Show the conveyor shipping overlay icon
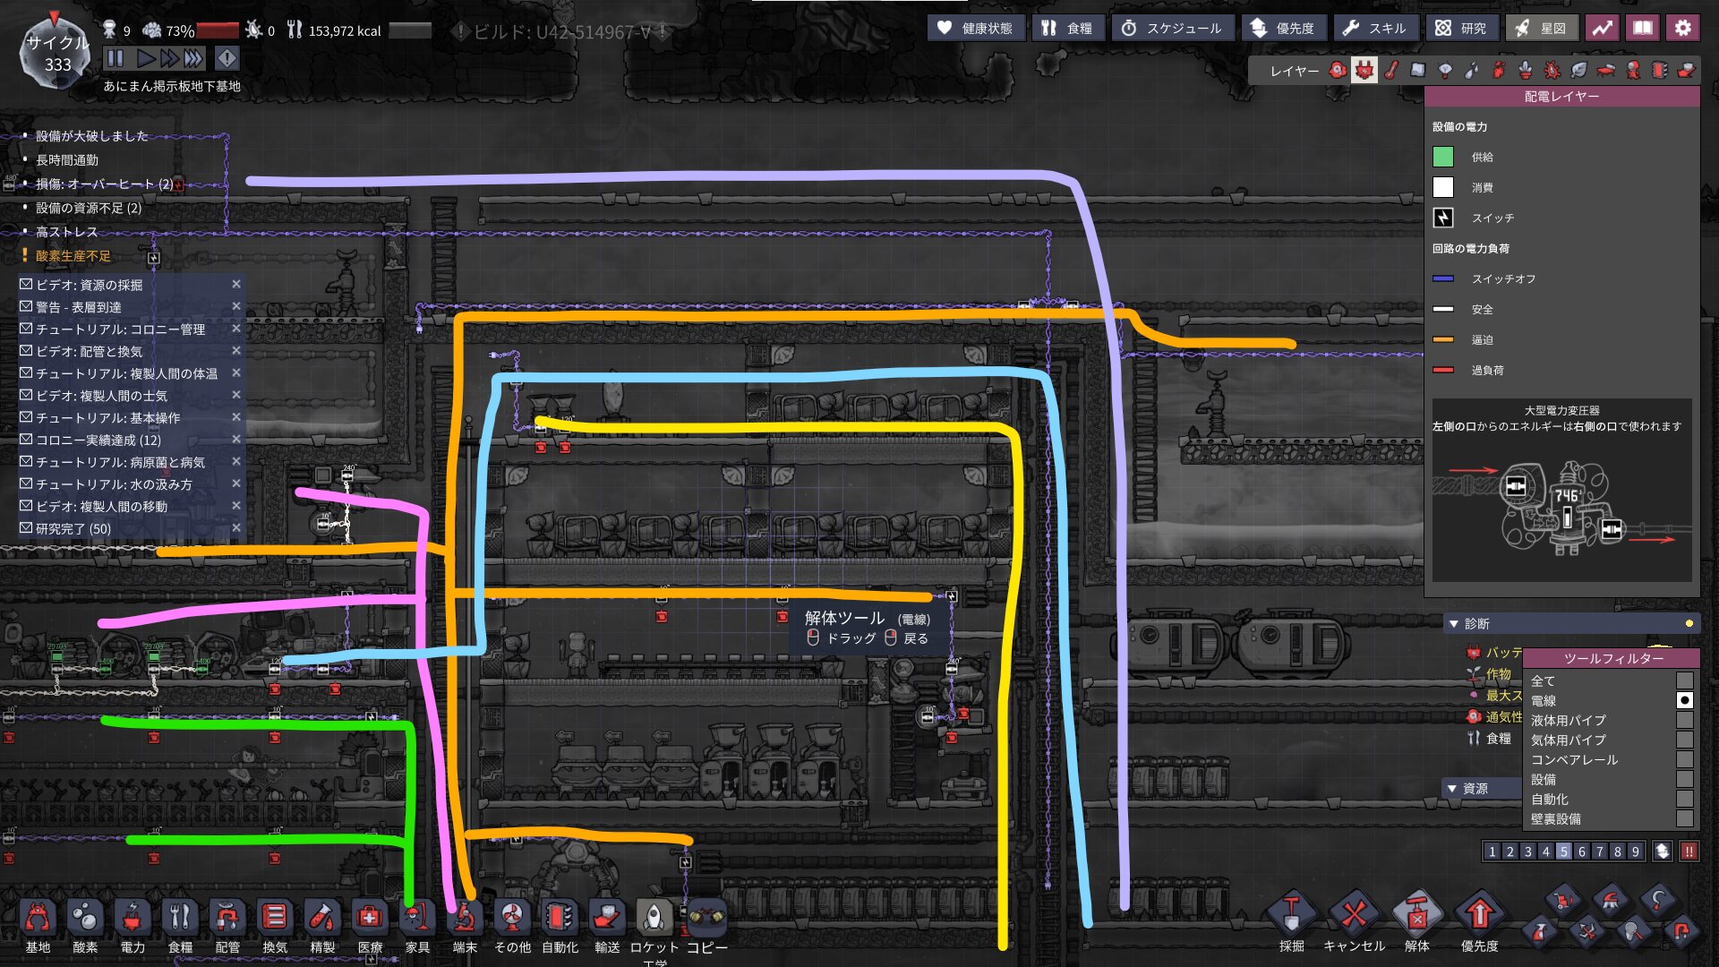This screenshot has width=1719, height=967. (1687, 70)
